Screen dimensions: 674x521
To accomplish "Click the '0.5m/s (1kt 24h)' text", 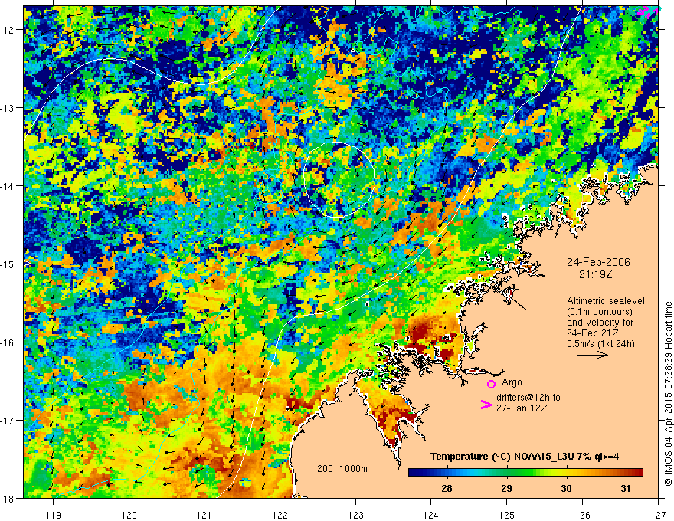I will pos(600,344).
